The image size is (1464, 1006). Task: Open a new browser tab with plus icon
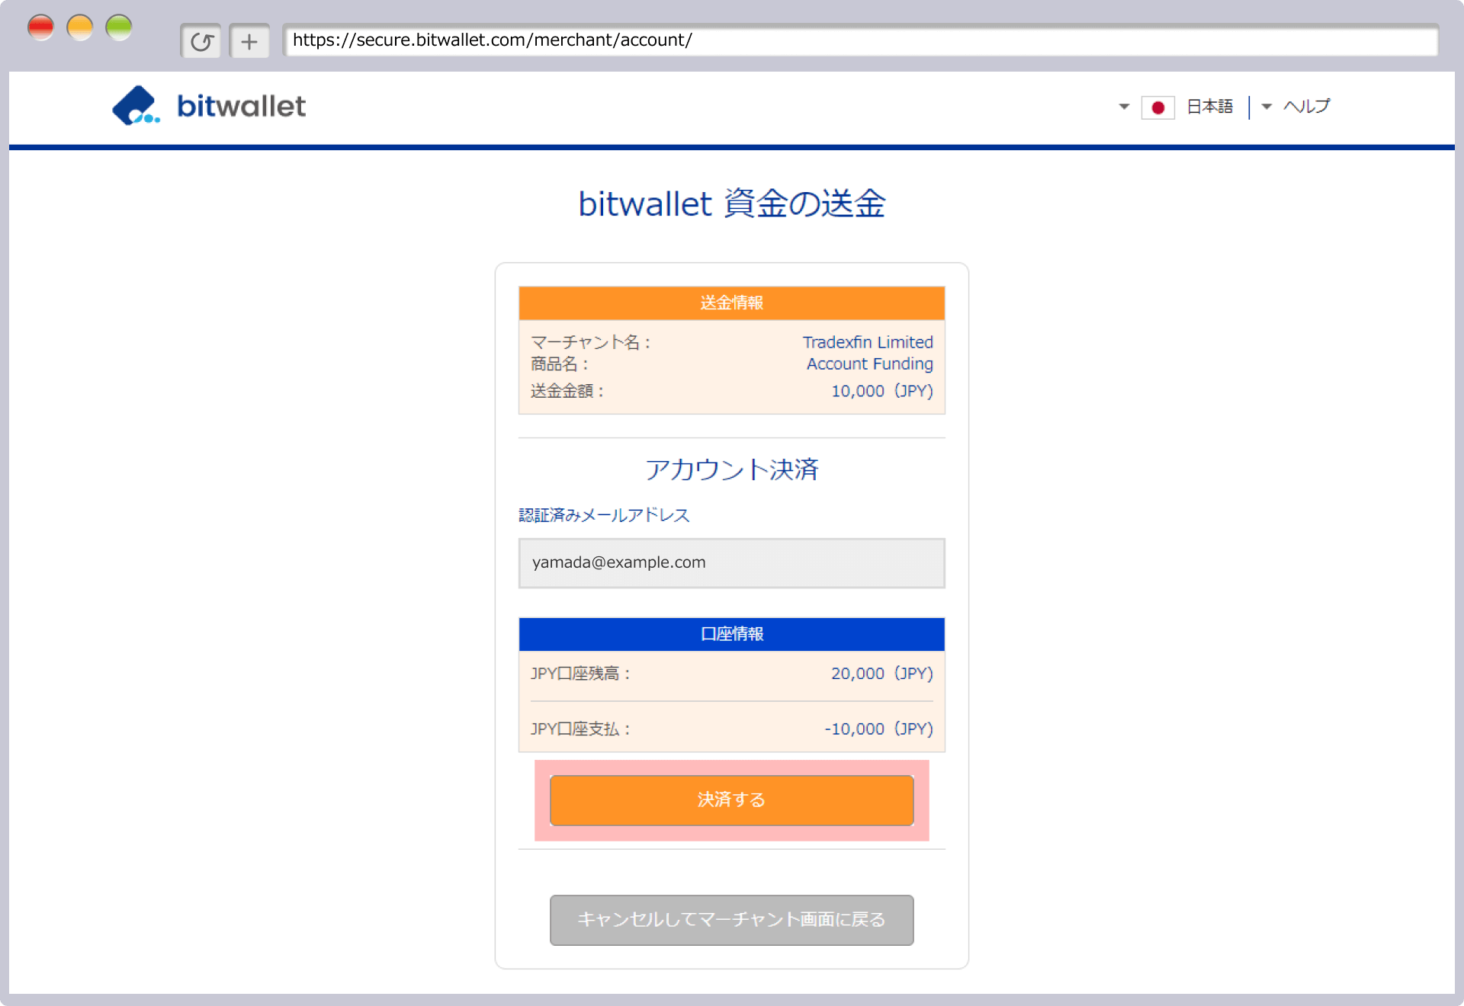(249, 40)
